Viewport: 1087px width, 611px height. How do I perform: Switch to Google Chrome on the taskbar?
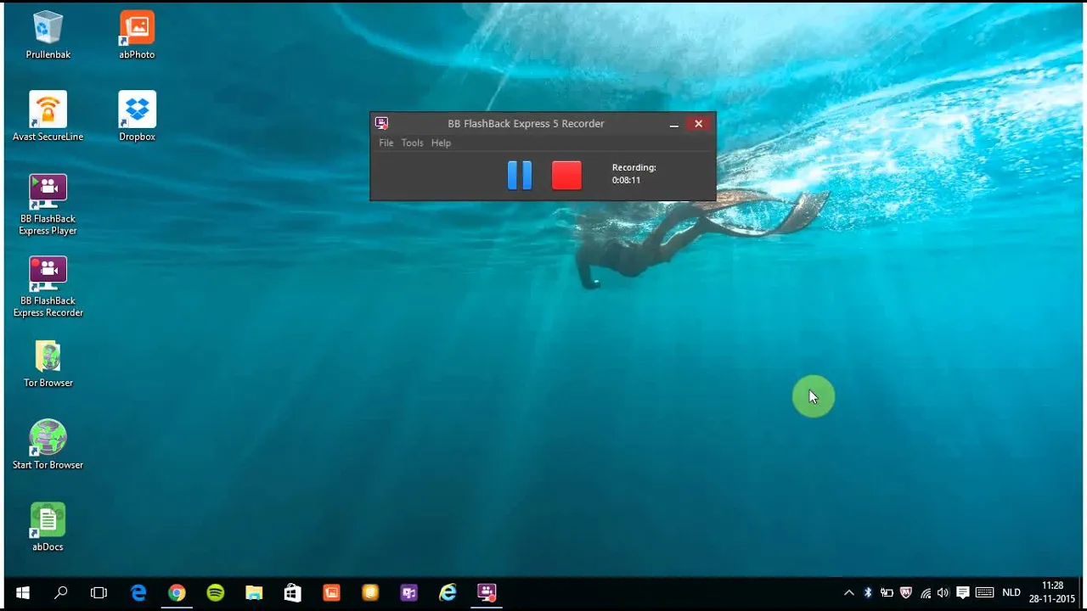pyautogui.click(x=177, y=593)
